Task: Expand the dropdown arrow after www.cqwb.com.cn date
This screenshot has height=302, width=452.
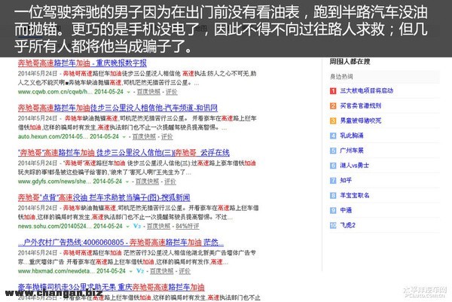Action: coord(129,92)
